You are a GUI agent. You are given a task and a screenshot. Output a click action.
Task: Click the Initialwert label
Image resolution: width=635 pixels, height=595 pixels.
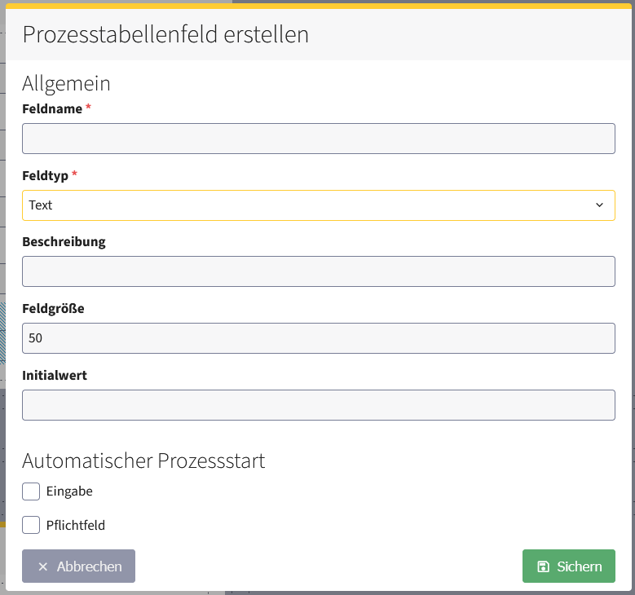55,376
